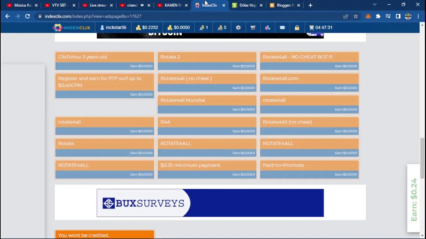Open the Rotate 2 ad
This screenshot has width=426, height=239.
[x=207, y=61]
